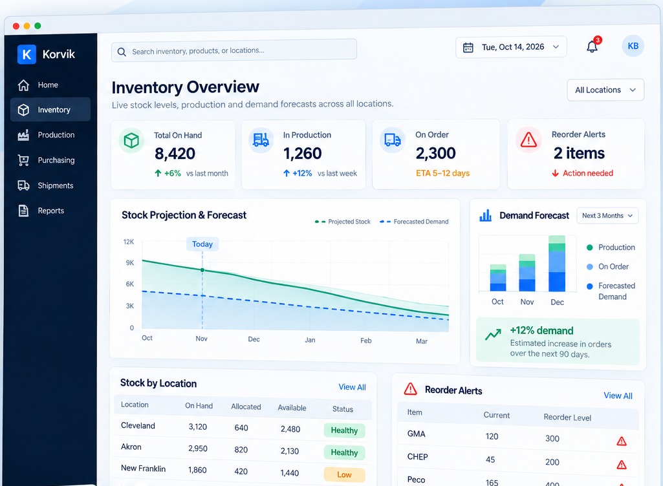The image size is (663, 486).
Task: Click View All in Reorder Alerts
Action: click(x=618, y=396)
